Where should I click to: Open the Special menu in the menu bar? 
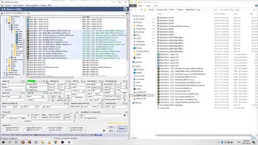(x=43, y=5)
